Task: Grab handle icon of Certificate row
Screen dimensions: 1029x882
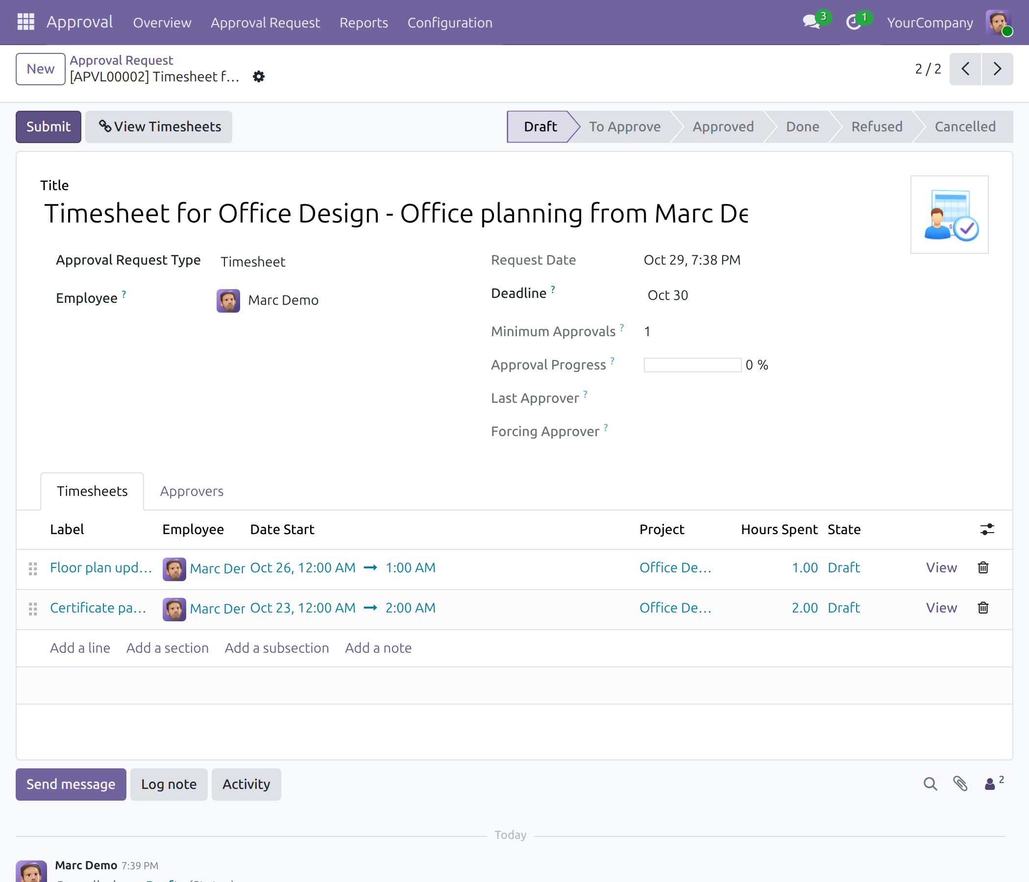Action: pyautogui.click(x=33, y=609)
